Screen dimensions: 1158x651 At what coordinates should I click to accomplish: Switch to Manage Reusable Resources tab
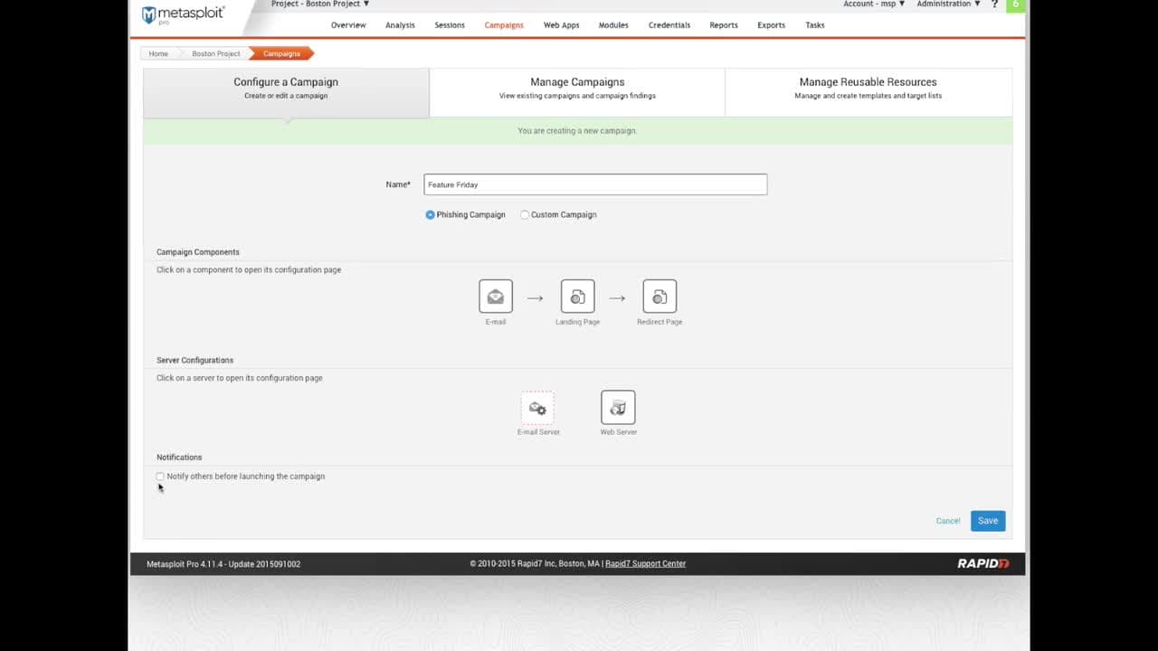868,92
